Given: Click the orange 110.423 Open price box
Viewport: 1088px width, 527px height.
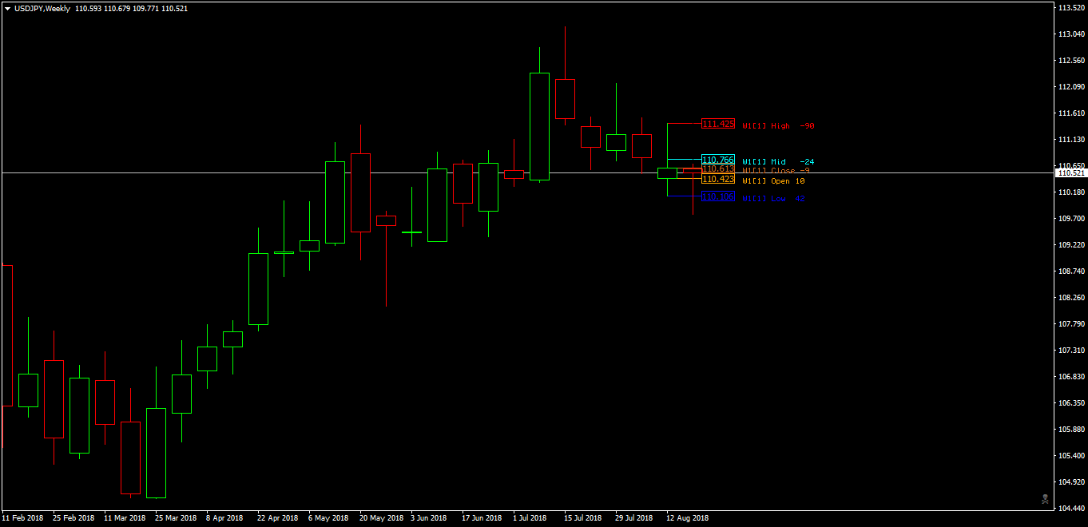Looking at the screenshot, I should [x=717, y=179].
